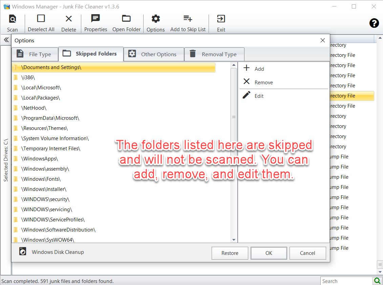The image size is (383, 285).
Task: Select the \Documents and Settings\ folder row
Action: 113,67
